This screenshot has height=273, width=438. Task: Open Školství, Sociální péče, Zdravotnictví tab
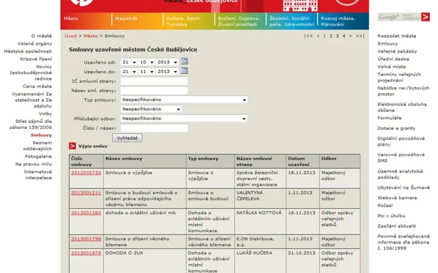[292, 21]
